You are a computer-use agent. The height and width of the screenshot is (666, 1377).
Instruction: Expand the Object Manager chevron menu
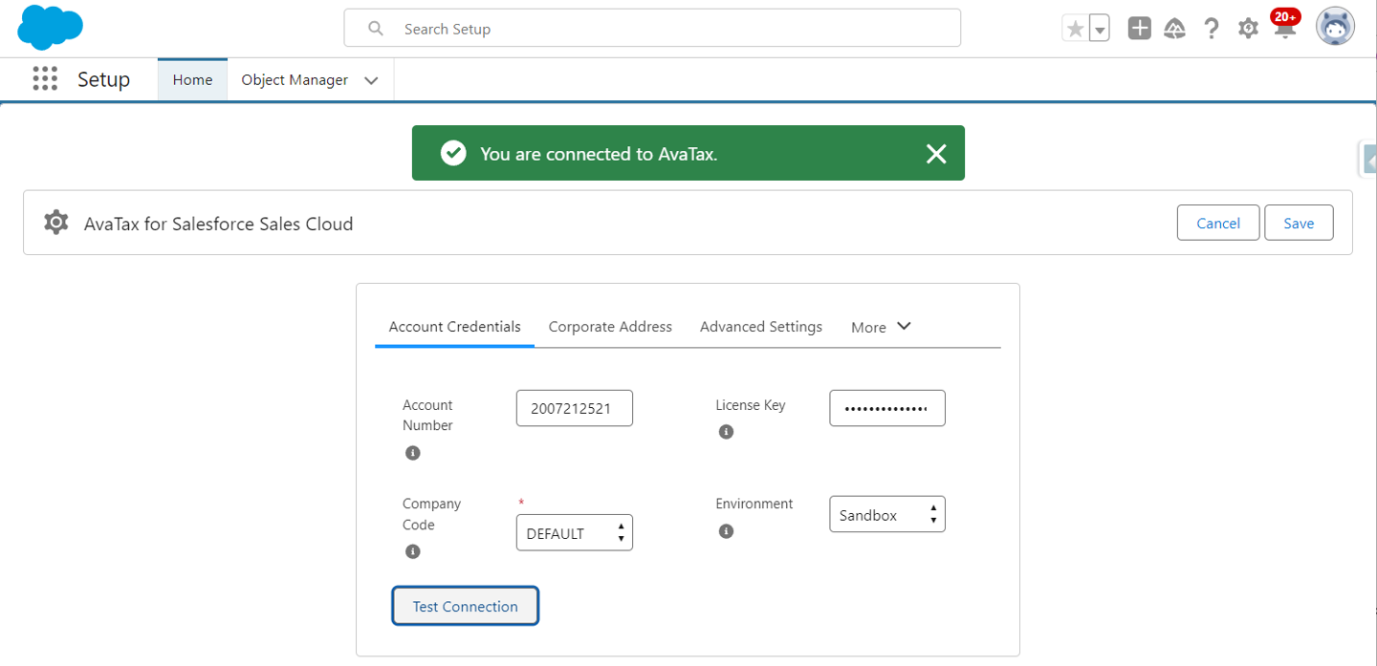tap(371, 80)
